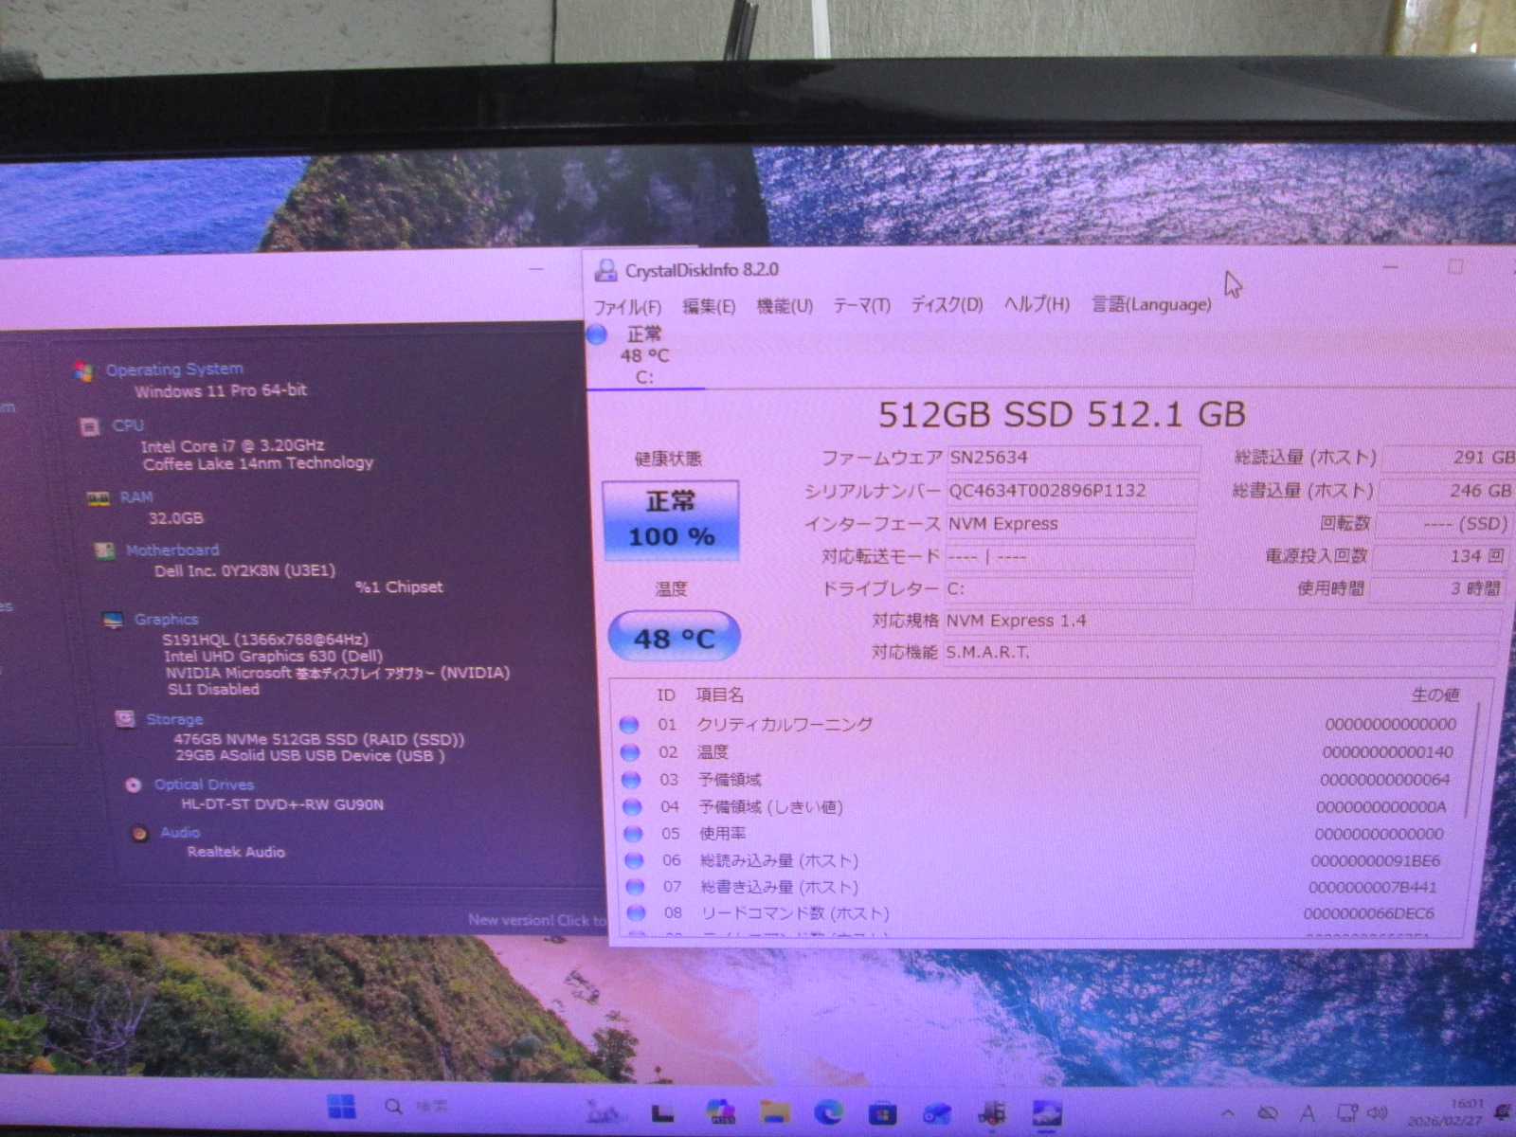Screen dimensions: 1516x1137
Task: Click the Optical Drives disc icon
Action: 134,785
